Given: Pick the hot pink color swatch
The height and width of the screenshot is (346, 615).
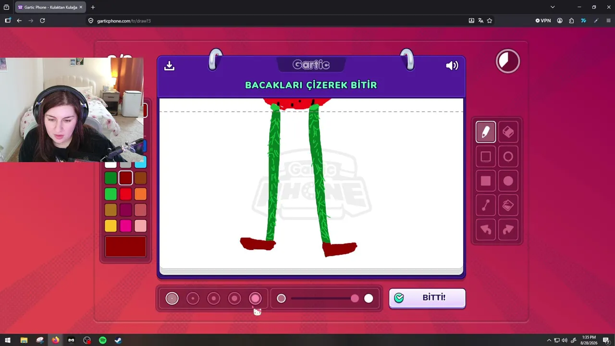Looking at the screenshot, I should tap(125, 226).
